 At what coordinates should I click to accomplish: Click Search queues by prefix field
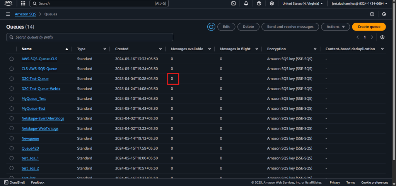pos(90,37)
